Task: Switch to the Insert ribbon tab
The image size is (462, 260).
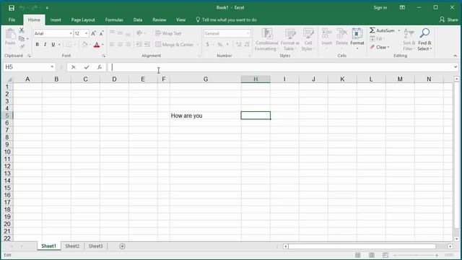Action: click(x=56, y=19)
